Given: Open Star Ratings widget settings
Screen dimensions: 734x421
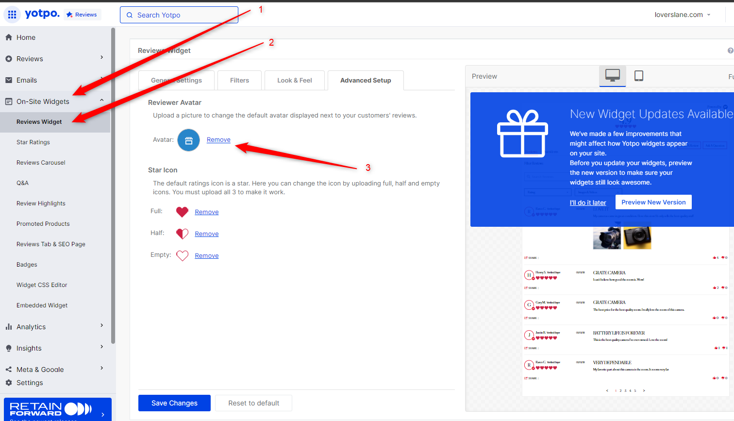Looking at the screenshot, I should click(x=33, y=142).
